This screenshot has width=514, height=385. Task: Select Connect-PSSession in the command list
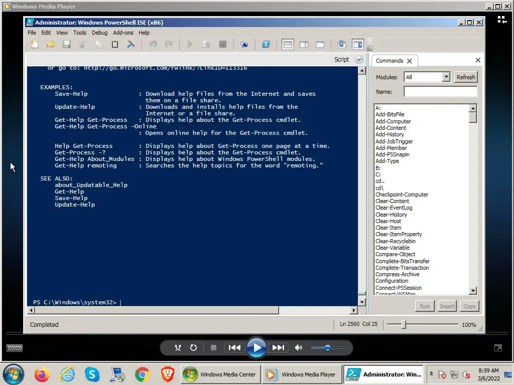point(399,288)
